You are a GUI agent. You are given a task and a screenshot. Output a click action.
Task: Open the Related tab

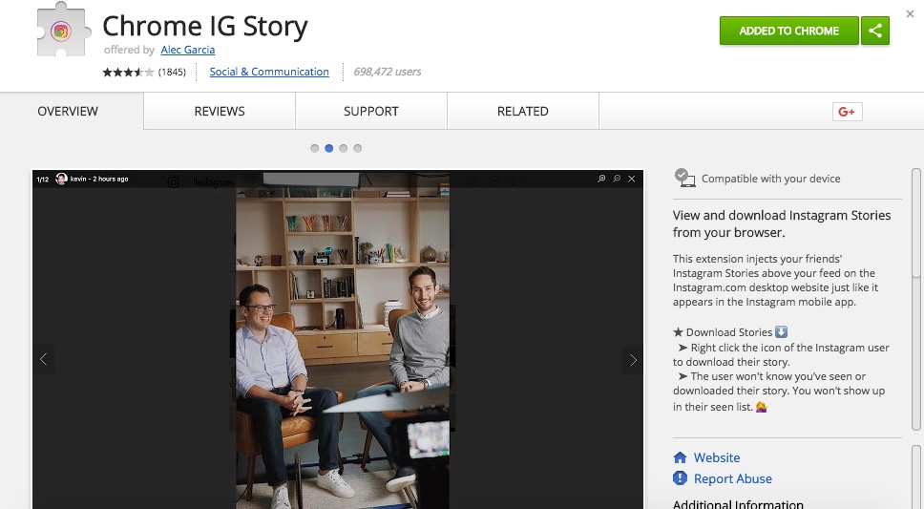click(523, 111)
